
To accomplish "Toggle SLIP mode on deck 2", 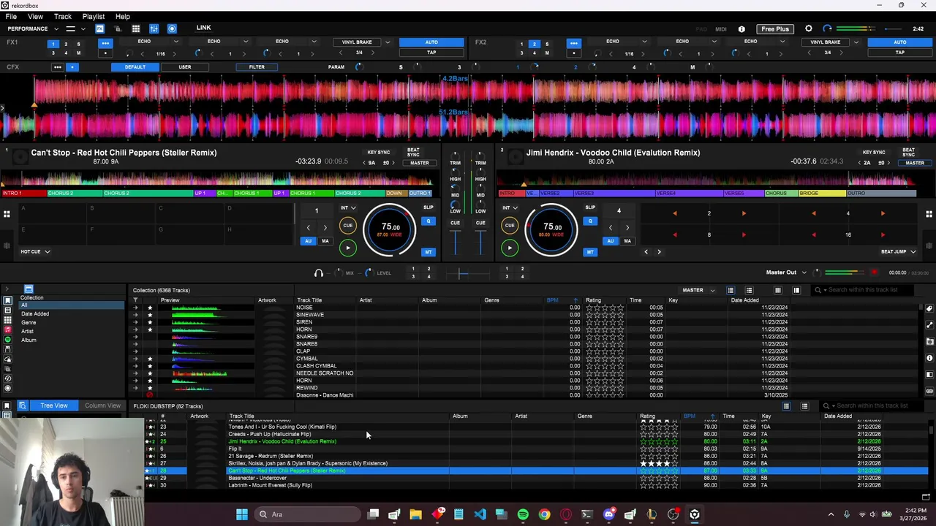I will point(590,207).
